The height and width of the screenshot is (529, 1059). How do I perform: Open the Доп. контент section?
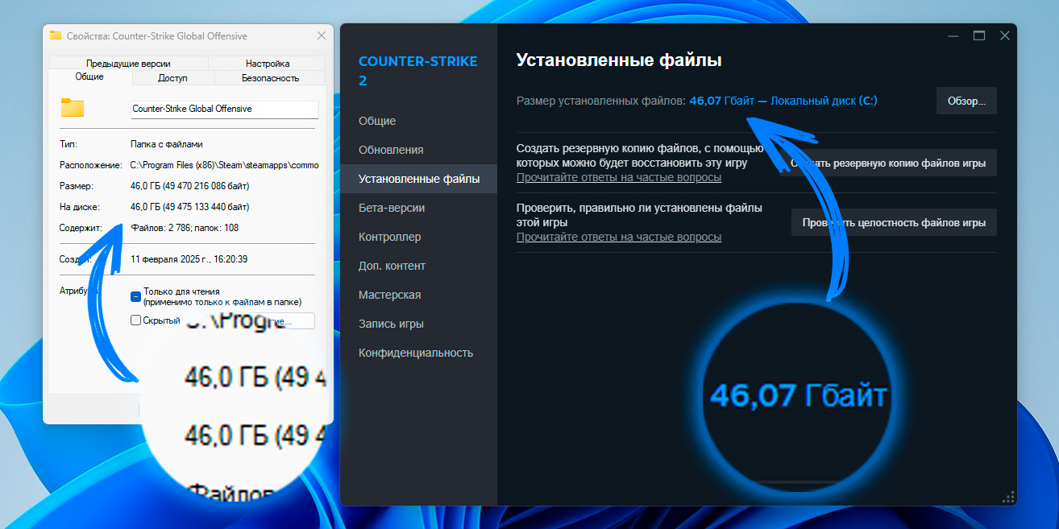[x=392, y=266]
